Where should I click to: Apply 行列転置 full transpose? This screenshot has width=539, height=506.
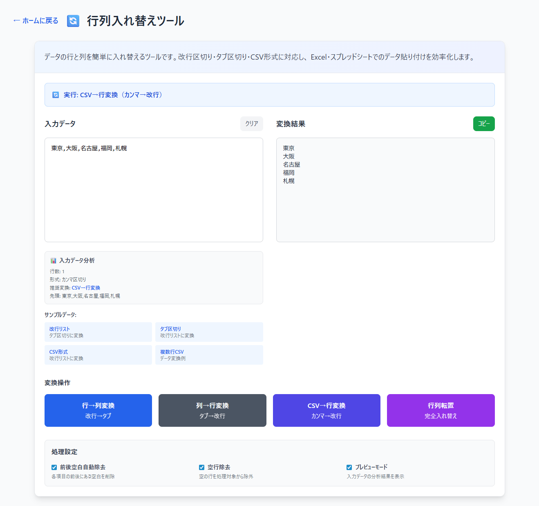coord(441,410)
